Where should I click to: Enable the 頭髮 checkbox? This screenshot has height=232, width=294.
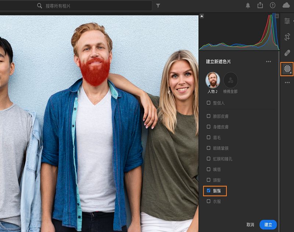[208, 180]
